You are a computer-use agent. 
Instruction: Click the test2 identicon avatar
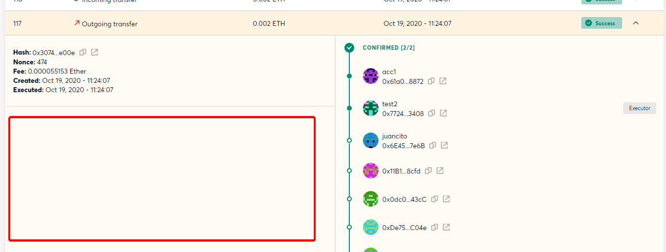click(371, 108)
